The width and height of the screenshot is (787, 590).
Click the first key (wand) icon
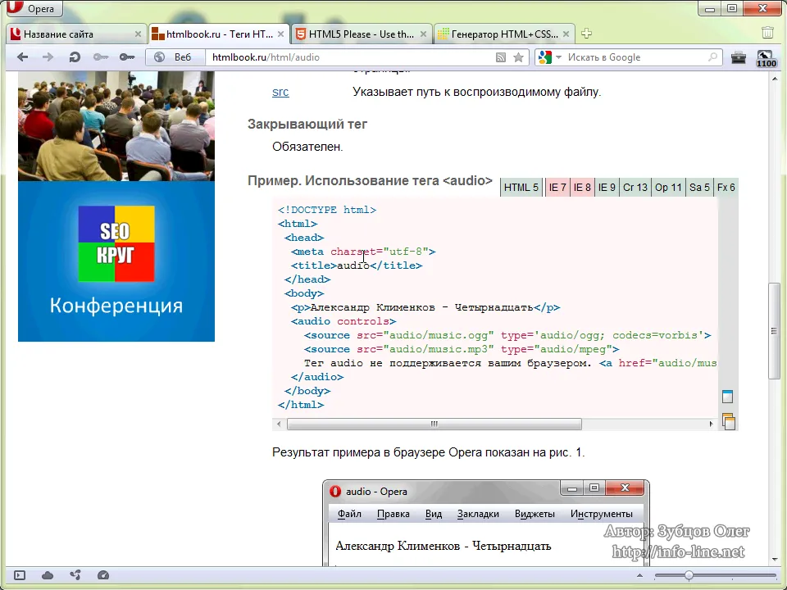[100, 57]
